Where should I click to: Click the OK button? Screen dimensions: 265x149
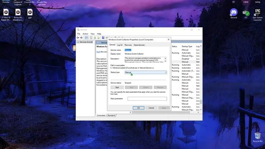(138, 108)
